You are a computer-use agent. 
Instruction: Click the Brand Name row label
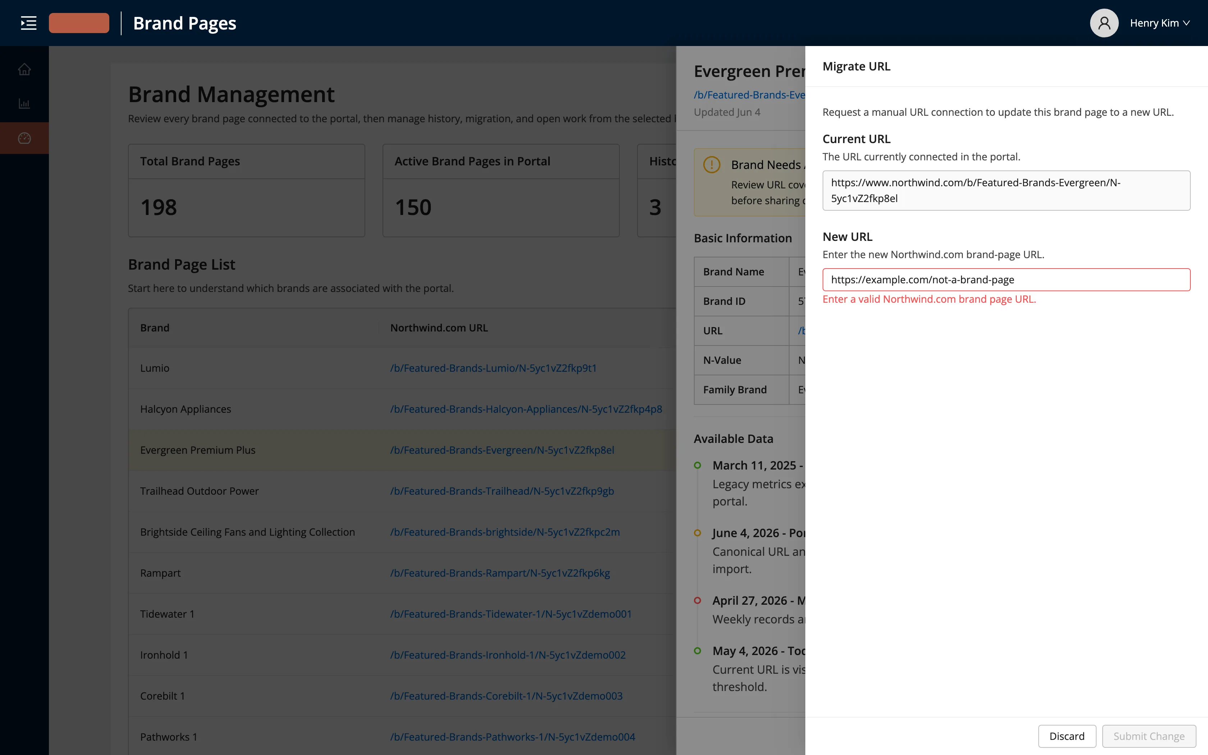tap(733, 272)
